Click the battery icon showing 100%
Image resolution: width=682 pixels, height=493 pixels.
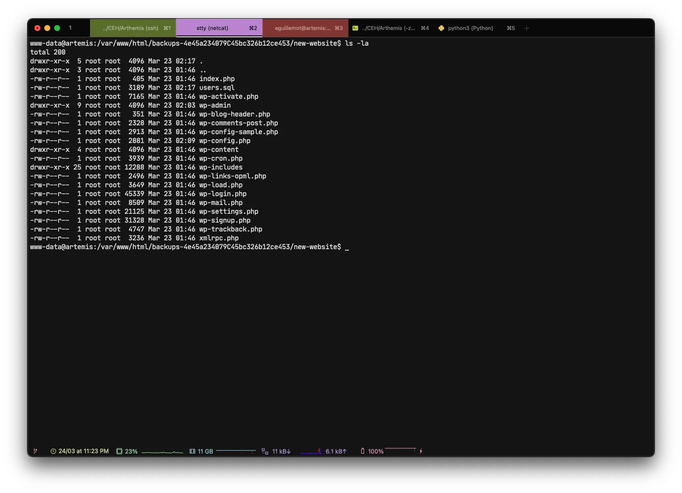tap(363, 451)
